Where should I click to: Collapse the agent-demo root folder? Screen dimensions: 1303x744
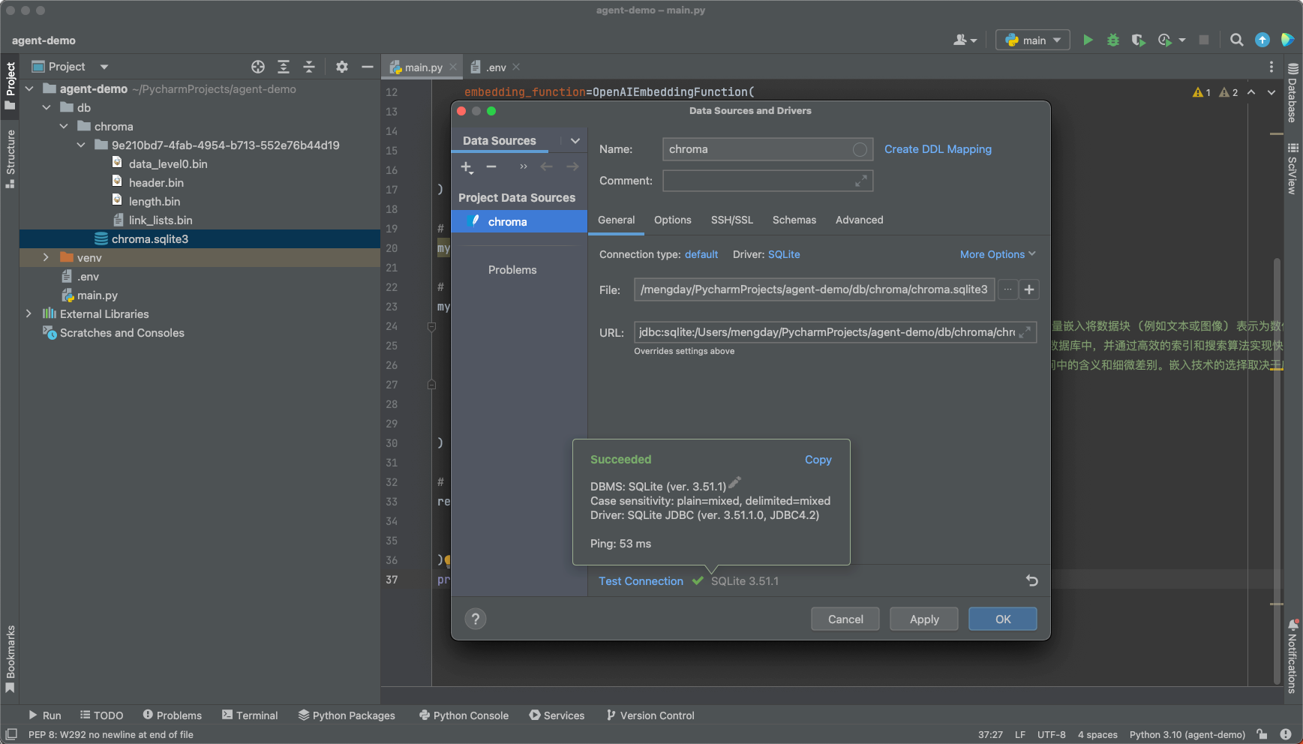point(29,88)
